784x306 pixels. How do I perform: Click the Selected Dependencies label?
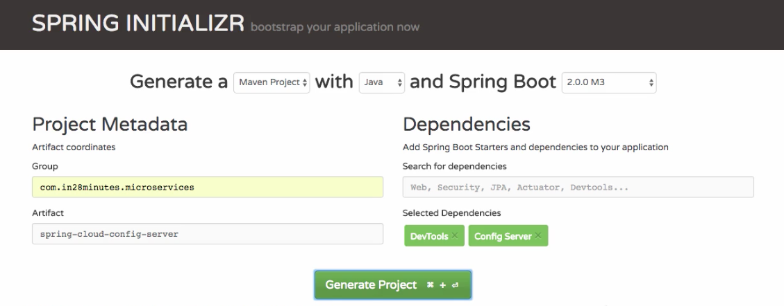click(x=451, y=213)
